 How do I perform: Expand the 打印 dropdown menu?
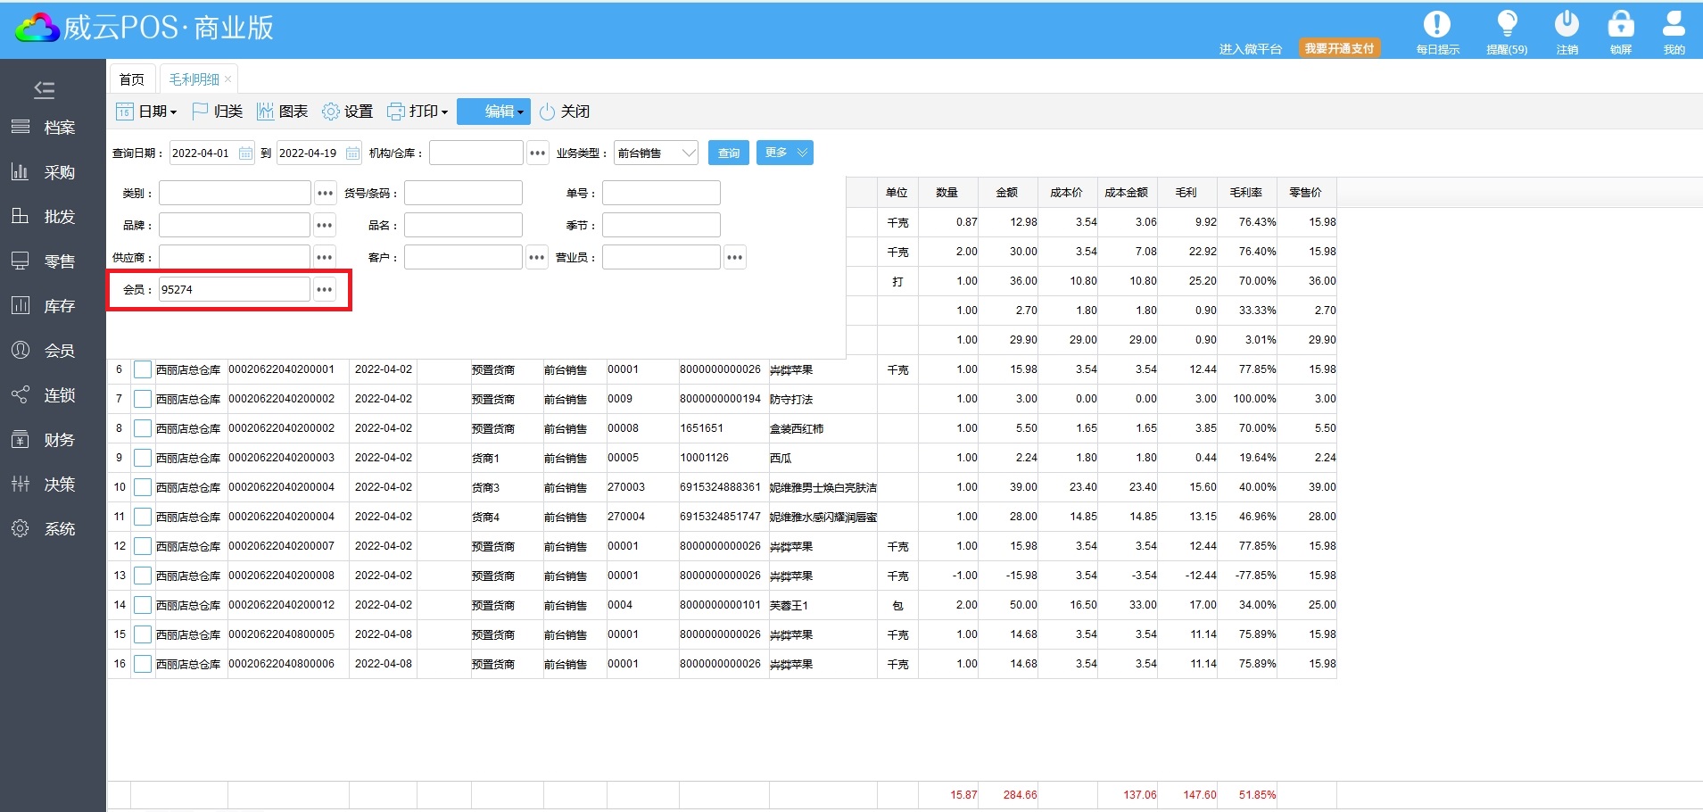pos(417,112)
